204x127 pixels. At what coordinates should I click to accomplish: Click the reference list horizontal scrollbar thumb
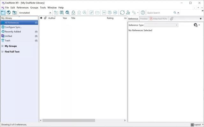coord(69,120)
